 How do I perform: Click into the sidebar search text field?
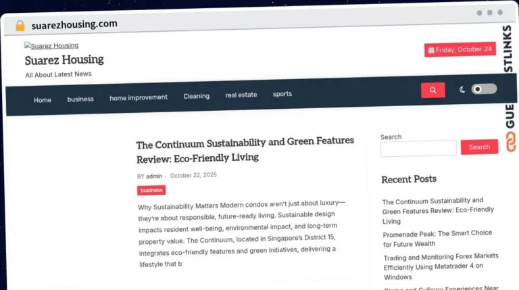click(418, 148)
